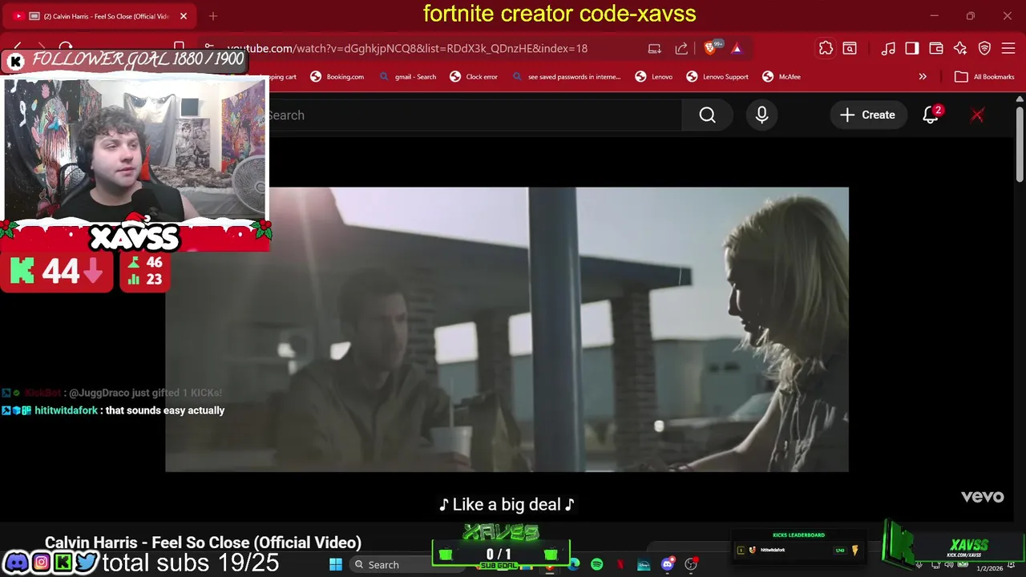Screen dimensions: 1026x577
Task: Open Netflix from the taskbar
Action: click(620, 564)
